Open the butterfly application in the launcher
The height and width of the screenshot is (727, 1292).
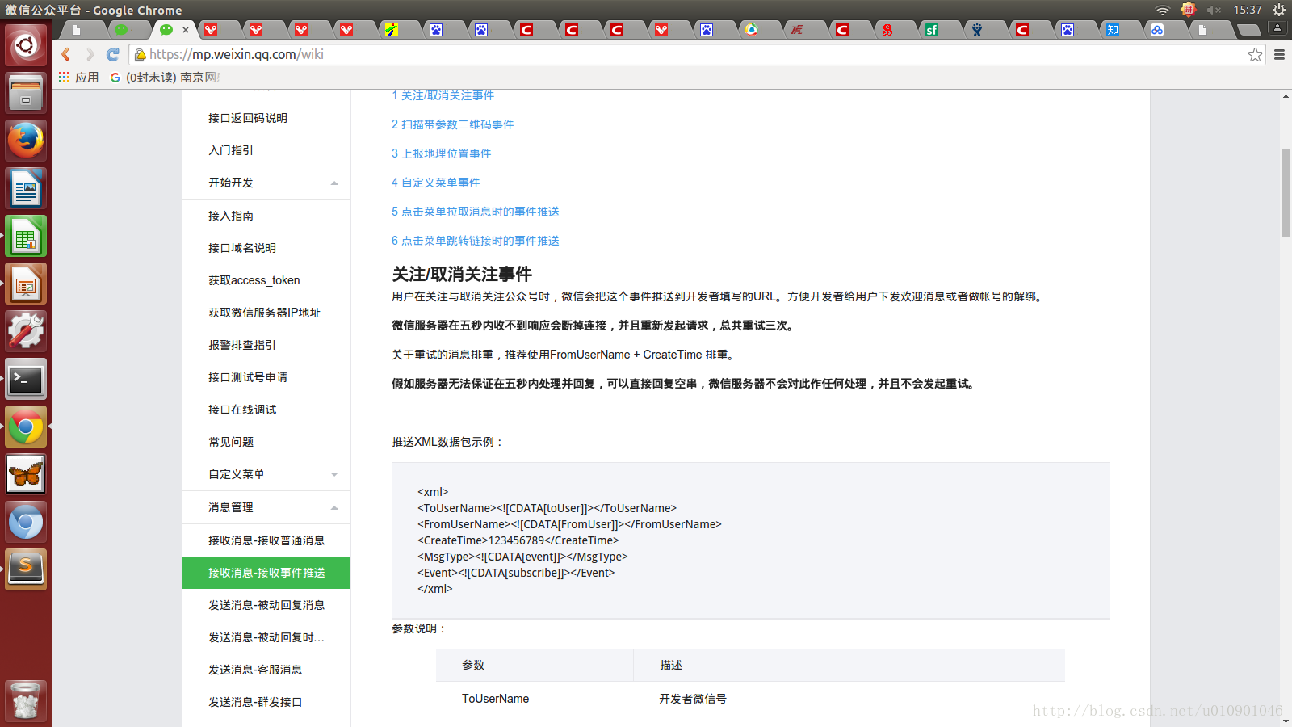tap(26, 474)
